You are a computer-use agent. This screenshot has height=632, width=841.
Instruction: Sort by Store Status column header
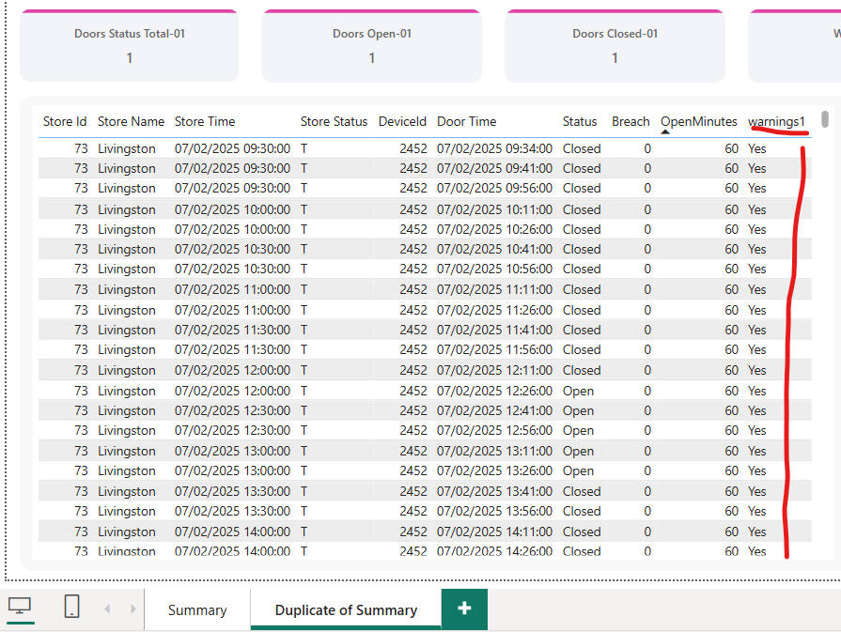pos(334,122)
